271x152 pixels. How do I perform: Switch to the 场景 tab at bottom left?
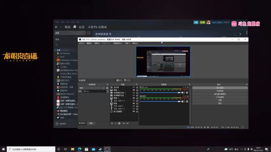pyautogui.click(x=91, y=123)
